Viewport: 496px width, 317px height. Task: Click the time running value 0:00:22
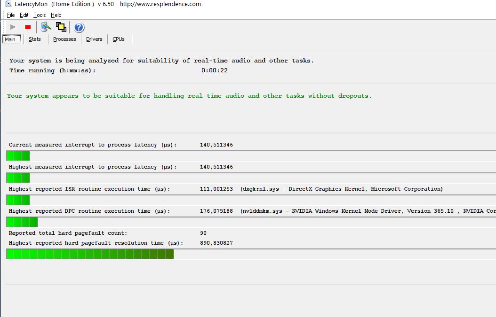tap(215, 70)
